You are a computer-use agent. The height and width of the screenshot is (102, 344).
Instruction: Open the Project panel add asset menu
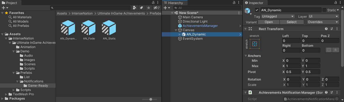coord(5,8)
